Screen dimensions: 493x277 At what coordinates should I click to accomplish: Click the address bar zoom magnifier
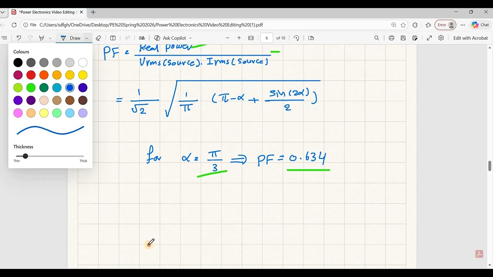tap(394, 25)
